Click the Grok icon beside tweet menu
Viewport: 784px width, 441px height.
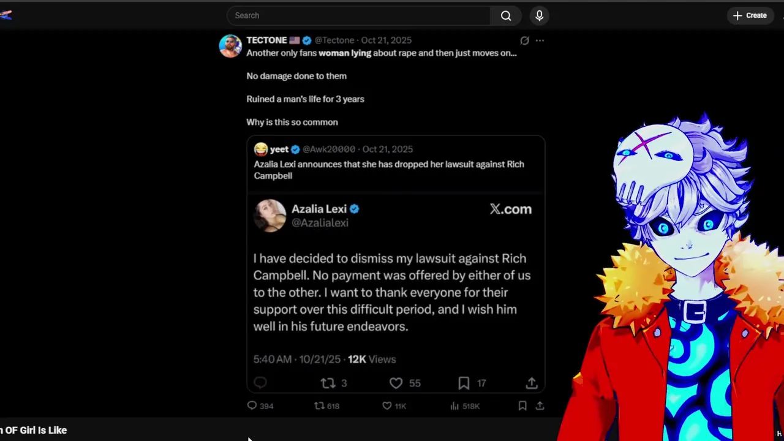coord(524,40)
